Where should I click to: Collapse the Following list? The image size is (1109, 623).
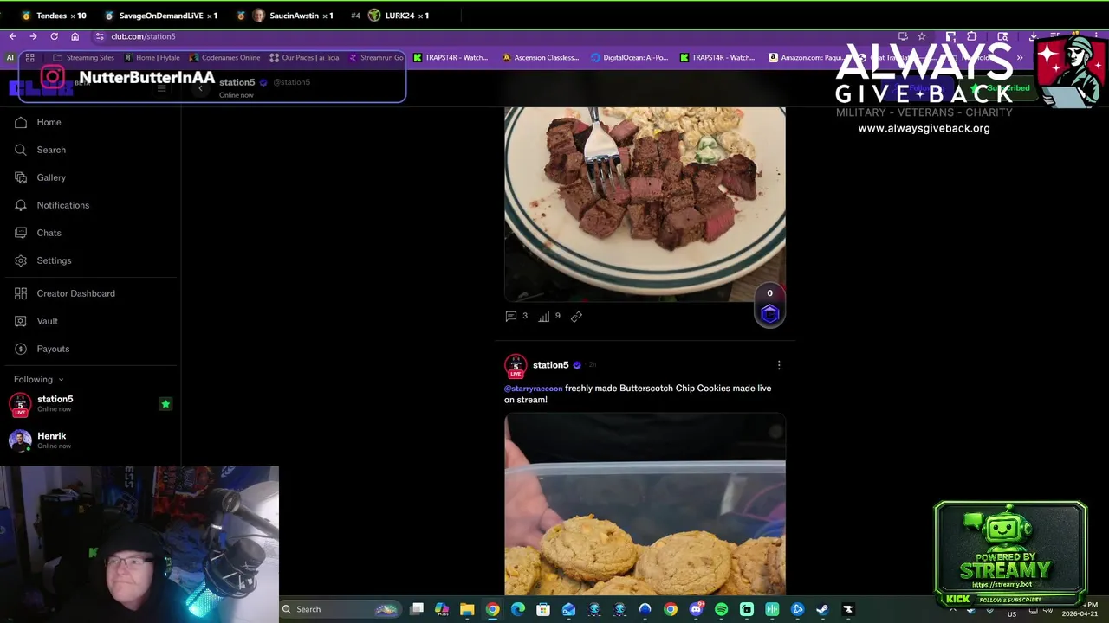tap(39, 379)
